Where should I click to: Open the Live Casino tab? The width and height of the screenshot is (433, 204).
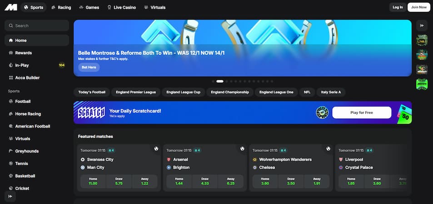[120, 7]
